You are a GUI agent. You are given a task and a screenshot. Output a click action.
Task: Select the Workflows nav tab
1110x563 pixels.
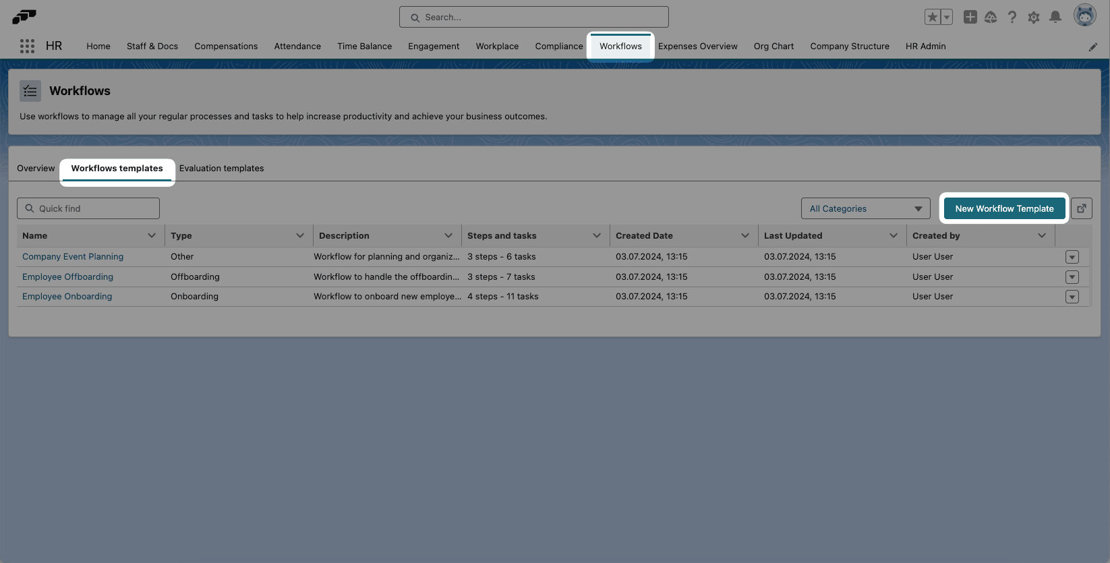(621, 47)
